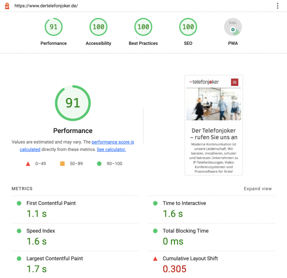The height and width of the screenshot is (278, 287).
Task: Click the 90–100 legend range text
Action: tap(114, 164)
